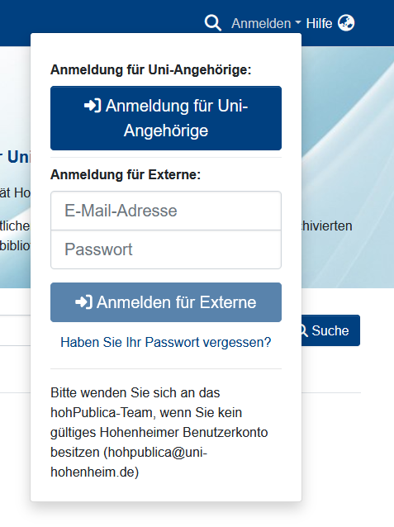Click the Anmeldung für Uni-Angehörige blue button
394x527 pixels.
click(x=166, y=118)
